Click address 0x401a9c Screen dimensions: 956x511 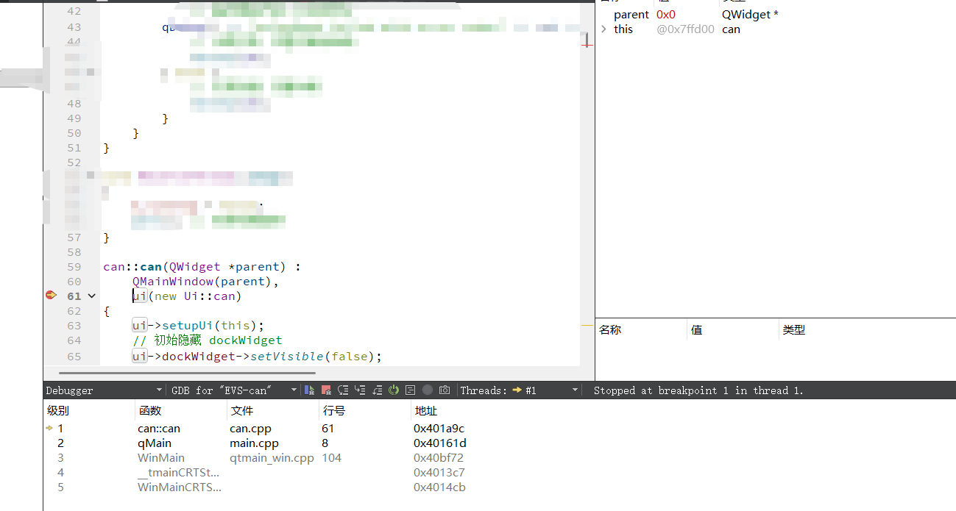coord(439,428)
